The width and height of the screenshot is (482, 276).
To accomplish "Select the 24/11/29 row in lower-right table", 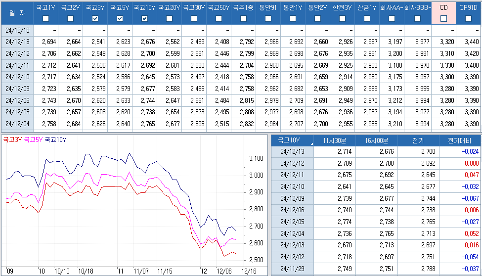I will tap(293, 269).
